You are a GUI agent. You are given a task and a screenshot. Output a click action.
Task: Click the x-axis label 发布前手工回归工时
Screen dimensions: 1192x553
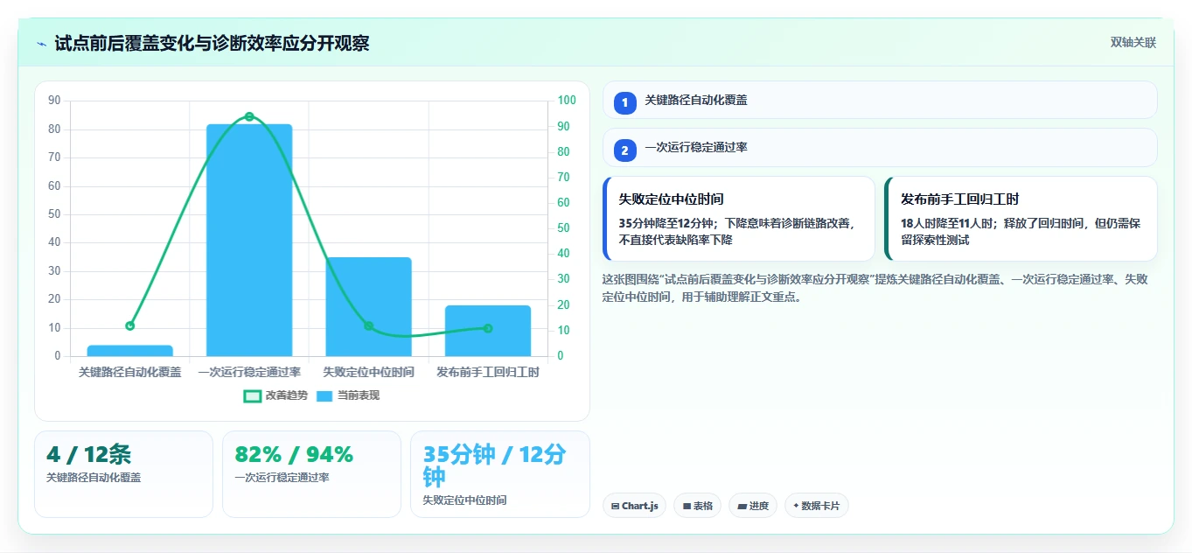[488, 372]
